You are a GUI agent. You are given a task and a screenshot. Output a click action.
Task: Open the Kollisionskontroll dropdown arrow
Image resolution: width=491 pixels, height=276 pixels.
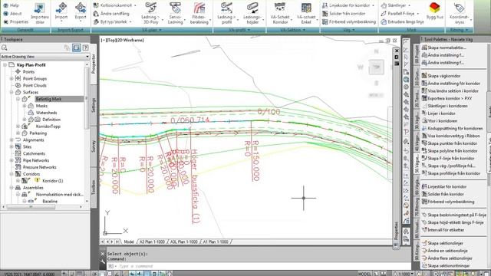point(135,5)
